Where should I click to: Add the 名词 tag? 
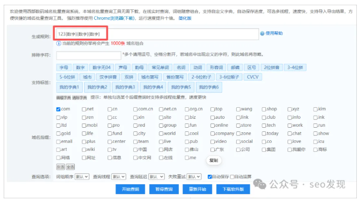(x=181, y=68)
